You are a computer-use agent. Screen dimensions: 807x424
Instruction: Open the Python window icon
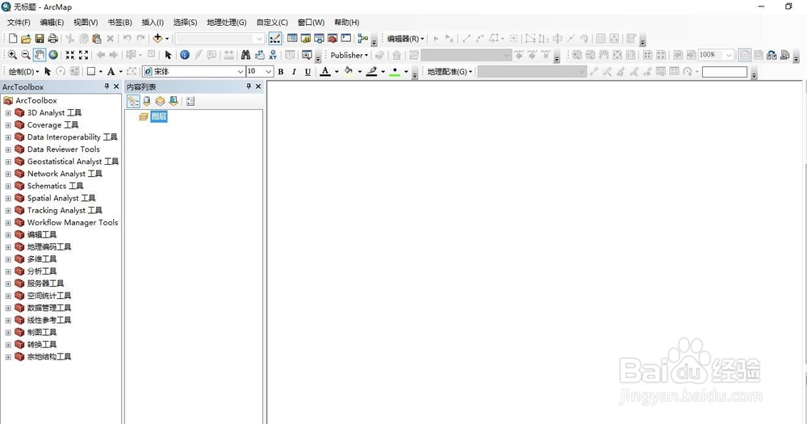point(346,38)
